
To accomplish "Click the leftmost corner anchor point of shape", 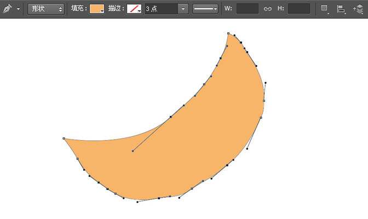I will click(64, 139).
